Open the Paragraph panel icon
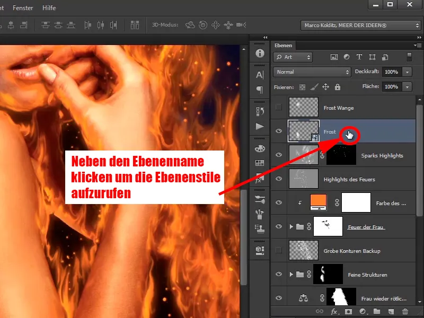 (260, 90)
